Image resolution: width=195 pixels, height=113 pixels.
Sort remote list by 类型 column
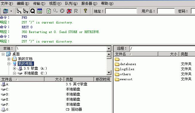(x=187, y=54)
